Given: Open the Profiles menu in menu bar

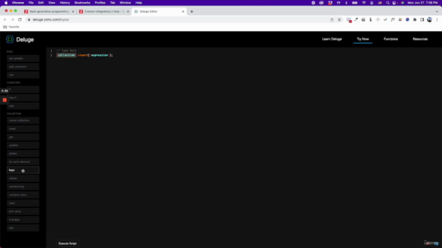Looking at the screenshot, I should (x=100, y=3).
